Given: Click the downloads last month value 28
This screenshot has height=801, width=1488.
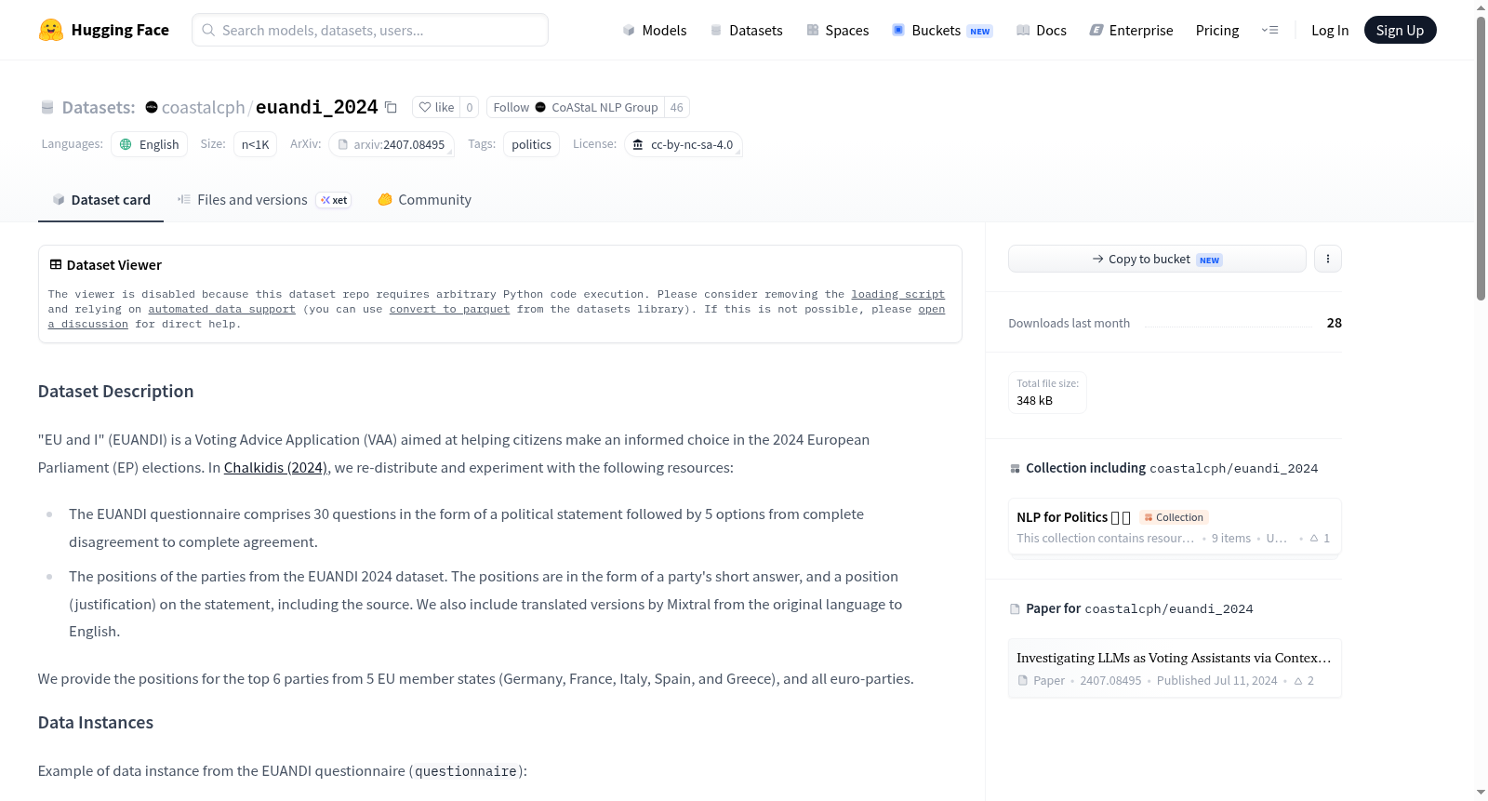Looking at the screenshot, I should click(1335, 323).
